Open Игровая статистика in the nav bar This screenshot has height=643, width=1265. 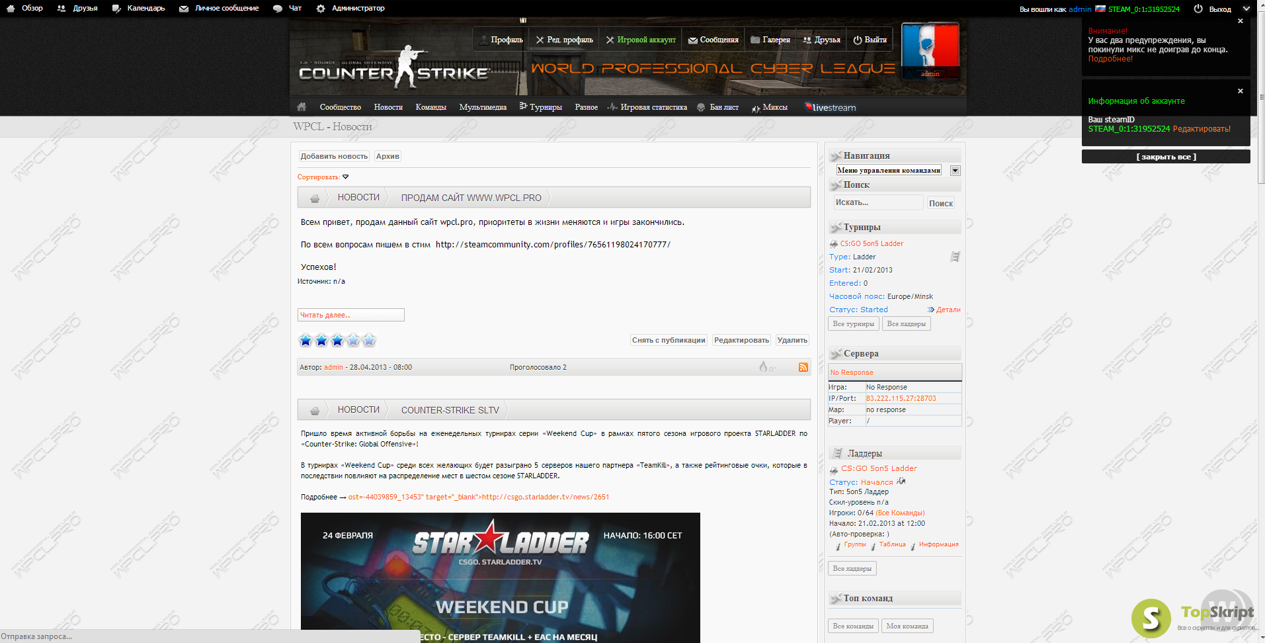click(647, 107)
